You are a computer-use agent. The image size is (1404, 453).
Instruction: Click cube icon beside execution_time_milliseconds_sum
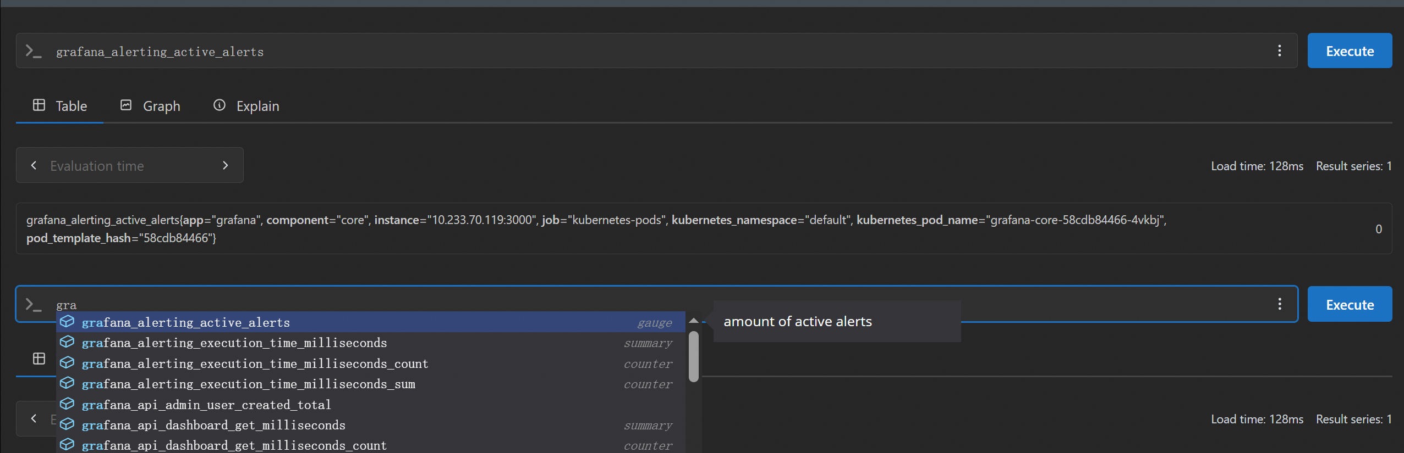pyautogui.click(x=67, y=383)
